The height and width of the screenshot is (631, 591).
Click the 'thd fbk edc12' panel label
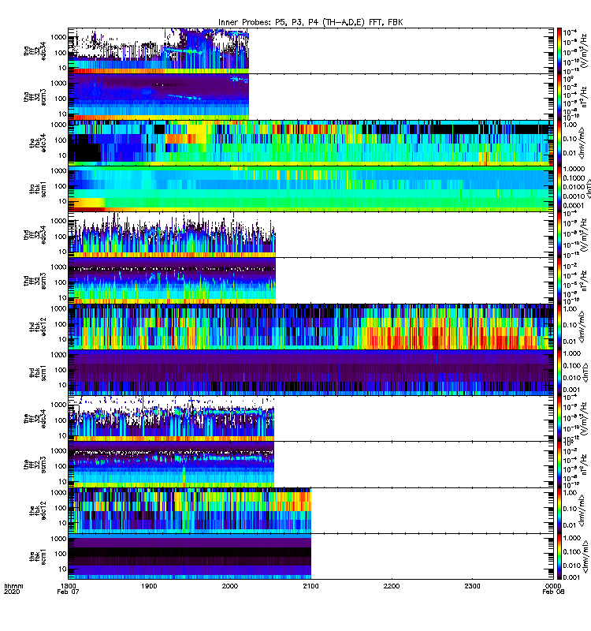point(38,327)
